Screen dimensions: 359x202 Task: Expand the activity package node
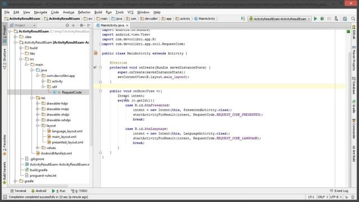pos(43,81)
